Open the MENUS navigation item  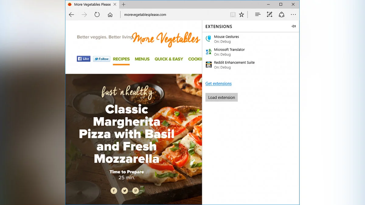pos(142,59)
